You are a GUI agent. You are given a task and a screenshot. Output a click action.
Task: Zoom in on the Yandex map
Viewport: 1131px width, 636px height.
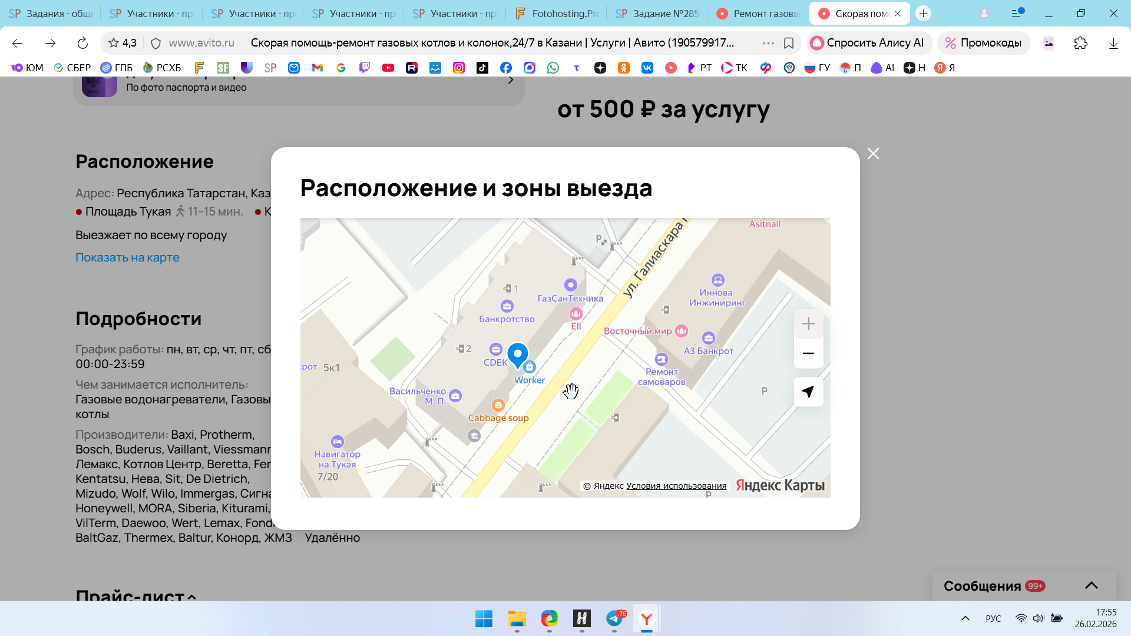point(808,324)
